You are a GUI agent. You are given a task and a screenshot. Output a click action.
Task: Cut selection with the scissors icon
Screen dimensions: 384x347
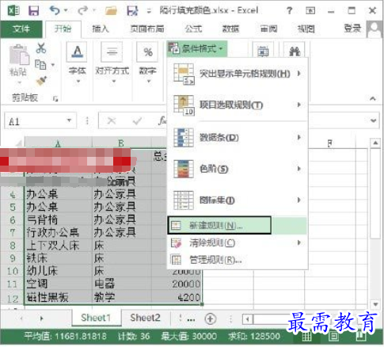pyautogui.click(x=41, y=48)
